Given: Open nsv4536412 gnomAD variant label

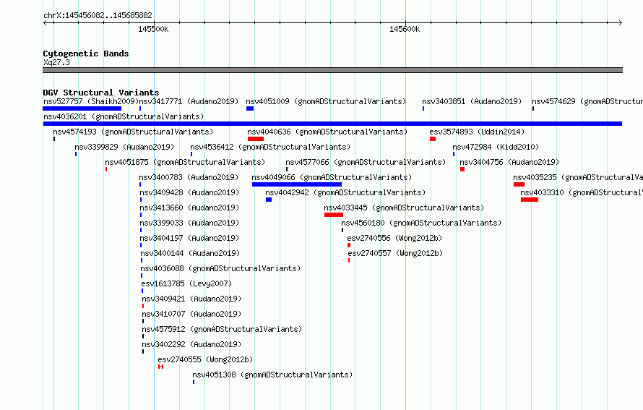Looking at the screenshot, I should coord(270,147).
